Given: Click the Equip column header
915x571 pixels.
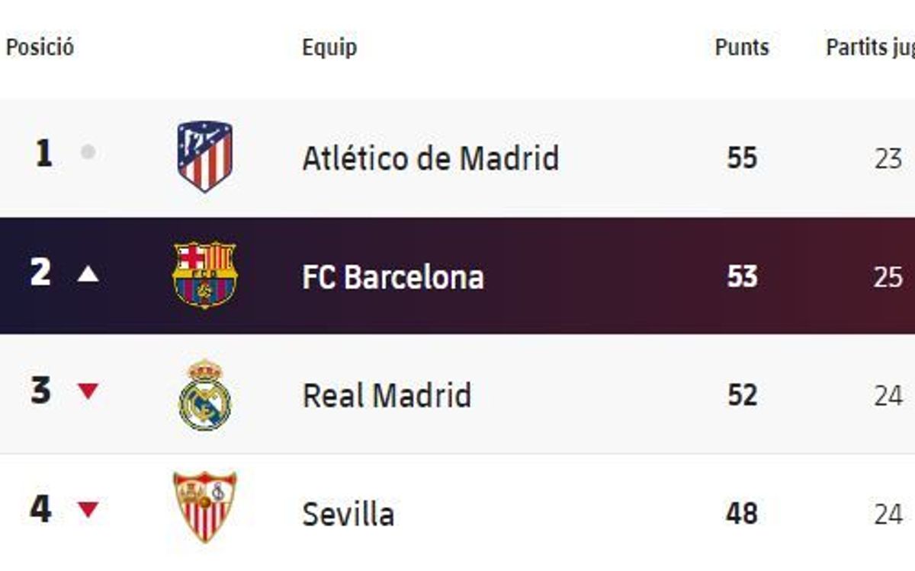Looking at the screenshot, I should [329, 47].
